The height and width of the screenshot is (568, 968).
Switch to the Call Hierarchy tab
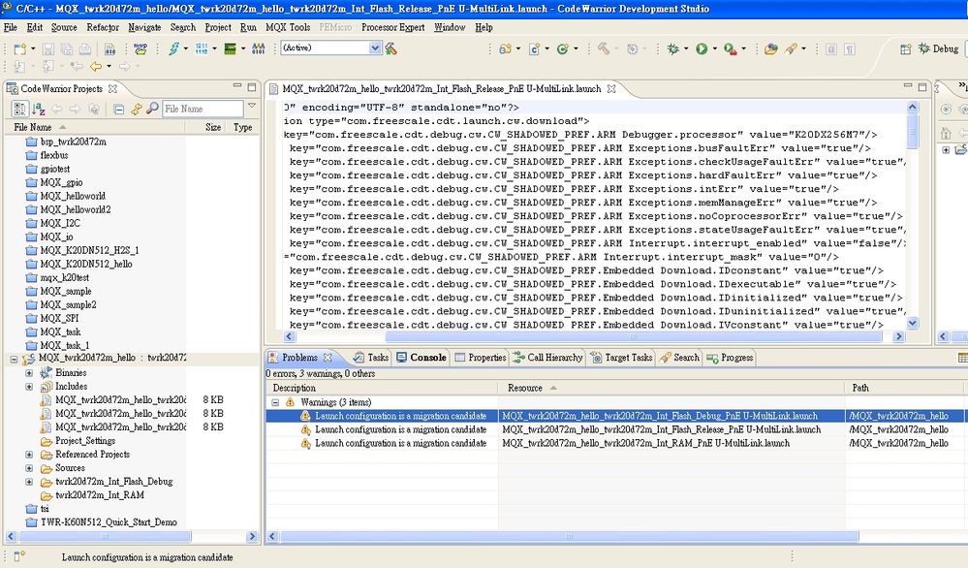[548, 358]
